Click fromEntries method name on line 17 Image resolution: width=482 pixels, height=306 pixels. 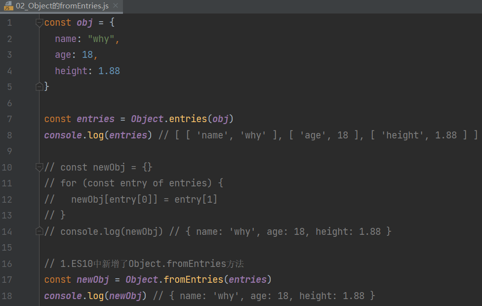194,279
